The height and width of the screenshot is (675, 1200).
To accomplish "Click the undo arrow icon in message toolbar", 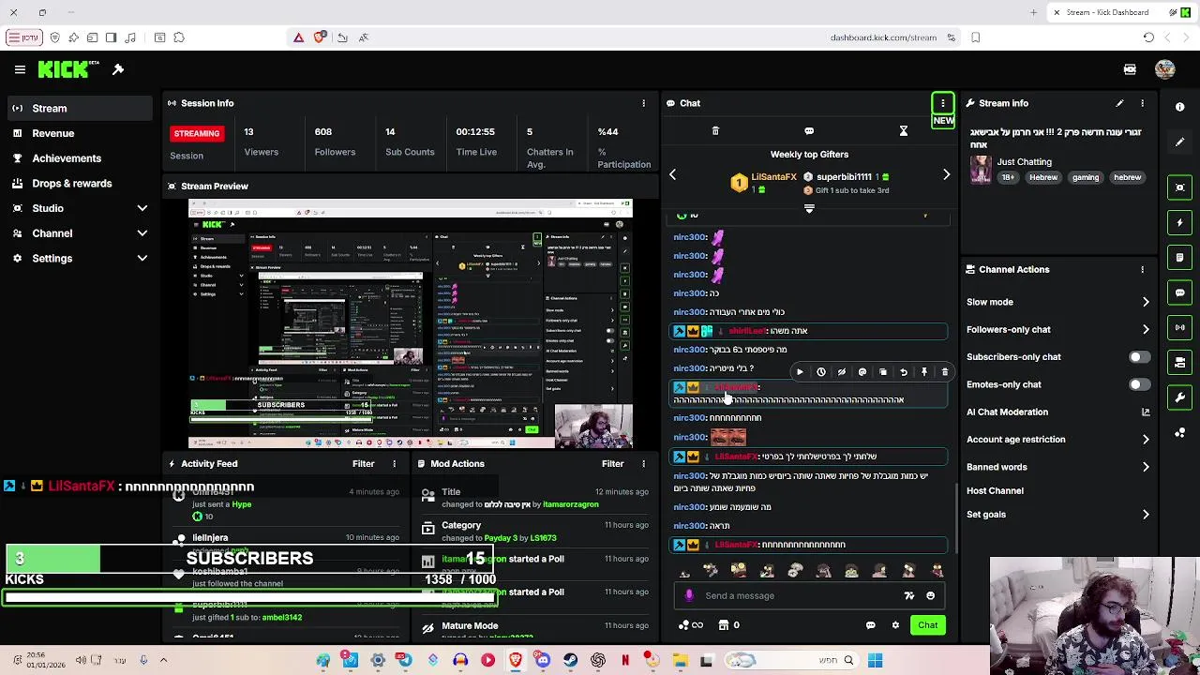I will point(904,372).
